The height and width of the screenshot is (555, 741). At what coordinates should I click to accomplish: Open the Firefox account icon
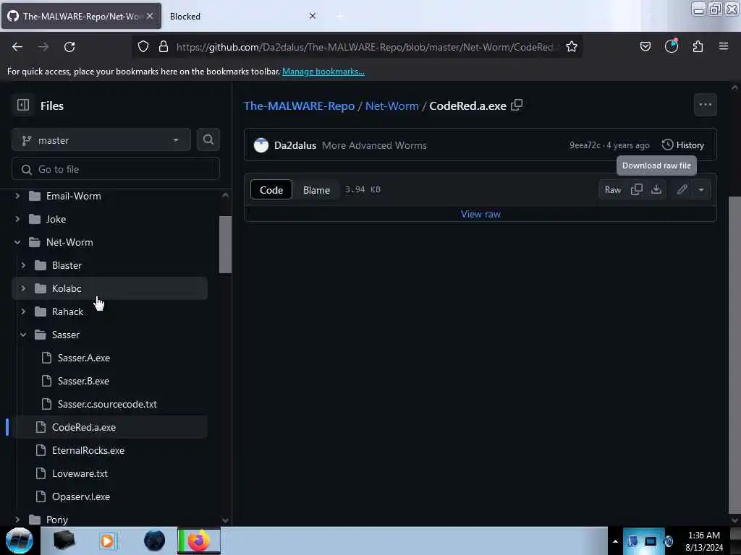(x=672, y=46)
